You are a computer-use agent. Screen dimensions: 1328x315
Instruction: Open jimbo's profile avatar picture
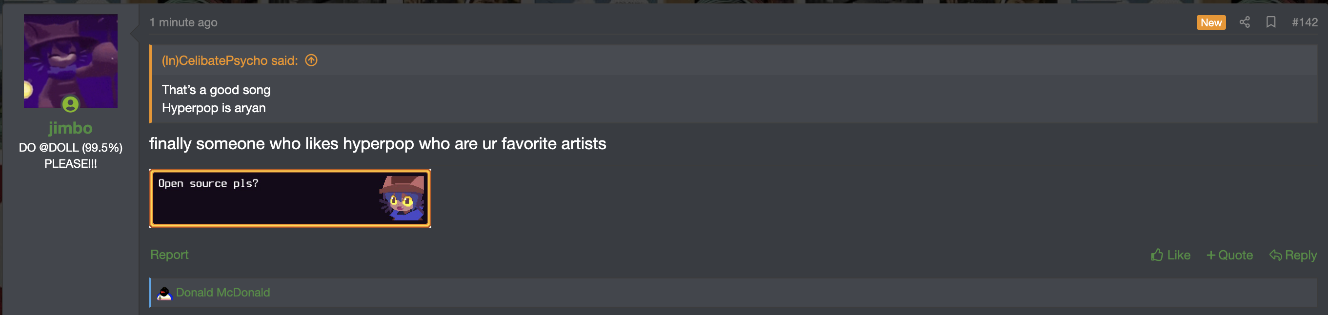coord(71,61)
